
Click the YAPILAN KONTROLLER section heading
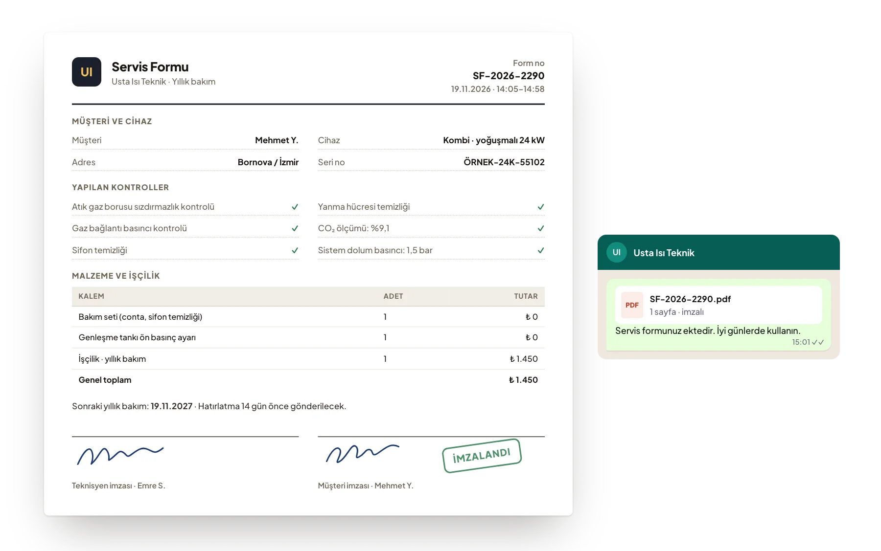pyautogui.click(x=120, y=187)
